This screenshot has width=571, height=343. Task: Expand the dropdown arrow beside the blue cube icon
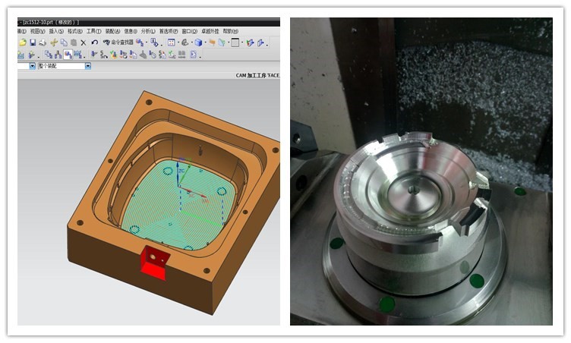click(207, 43)
